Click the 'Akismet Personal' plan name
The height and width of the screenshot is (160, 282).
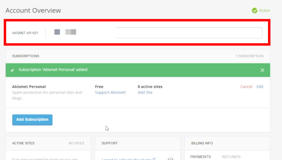click(29, 87)
